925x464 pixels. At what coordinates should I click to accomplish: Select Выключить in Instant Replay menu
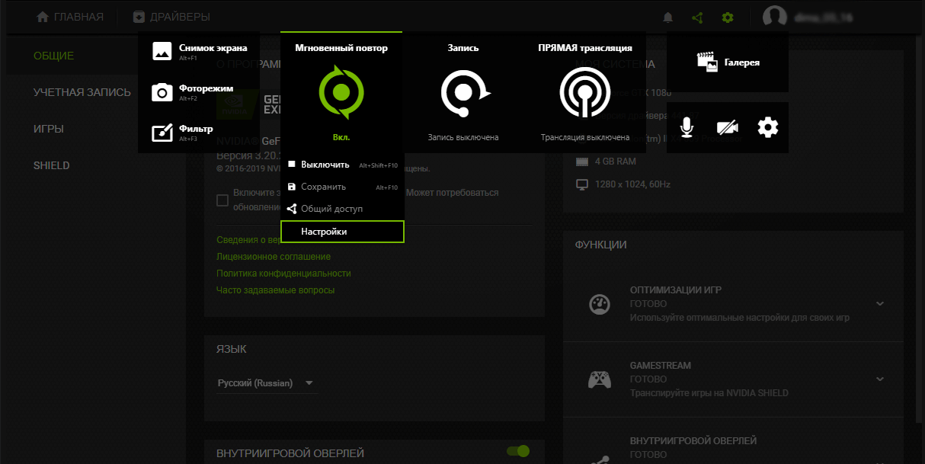[x=342, y=165]
